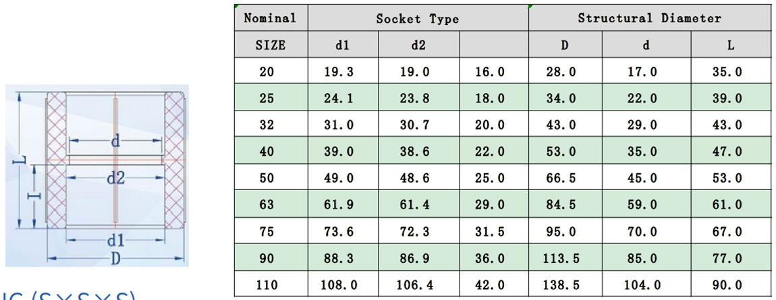Click the d2 column subheader
Viewport: 776px width, 300px height.
[x=418, y=46]
